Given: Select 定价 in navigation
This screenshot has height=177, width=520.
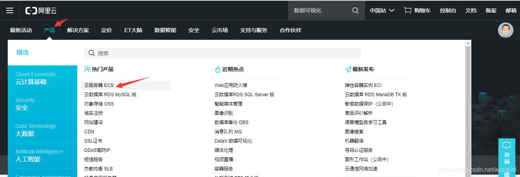Looking at the screenshot, I should click(107, 30).
